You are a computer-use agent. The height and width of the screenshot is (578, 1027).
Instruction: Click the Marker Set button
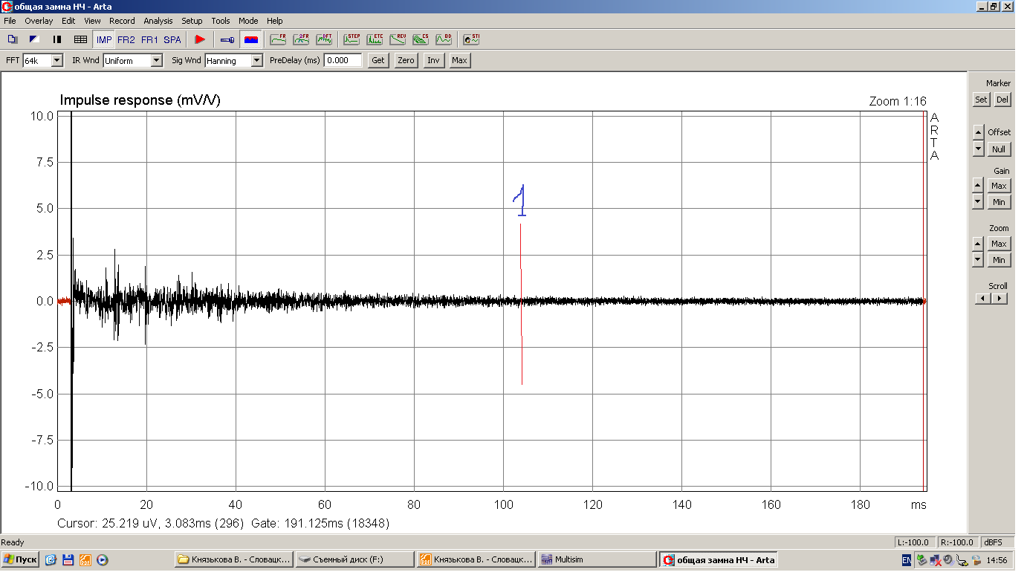coord(981,100)
